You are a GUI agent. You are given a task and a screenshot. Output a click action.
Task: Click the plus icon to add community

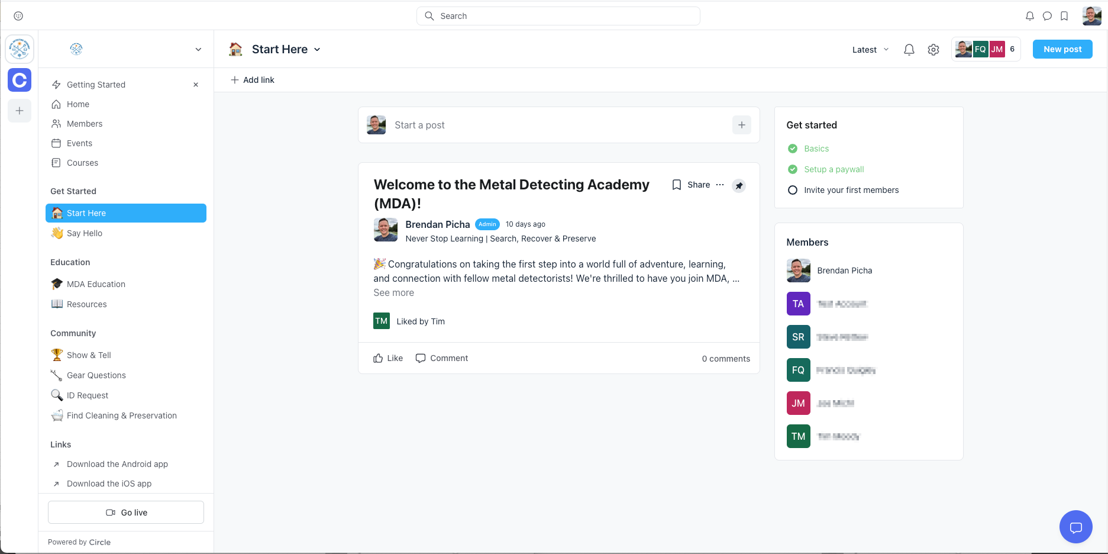pos(20,111)
